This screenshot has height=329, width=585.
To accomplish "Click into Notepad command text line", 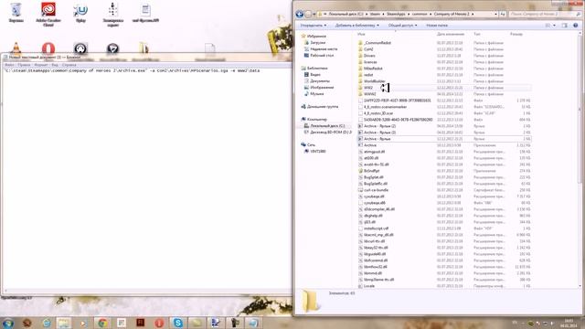I will (132, 70).
